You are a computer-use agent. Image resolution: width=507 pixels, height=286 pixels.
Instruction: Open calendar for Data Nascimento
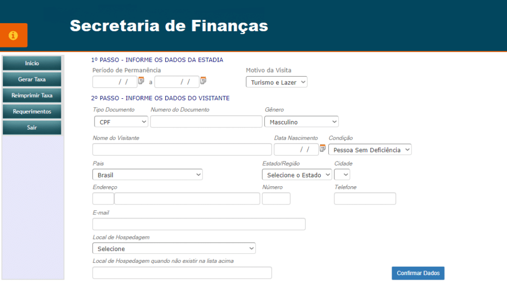click(322, 148)
